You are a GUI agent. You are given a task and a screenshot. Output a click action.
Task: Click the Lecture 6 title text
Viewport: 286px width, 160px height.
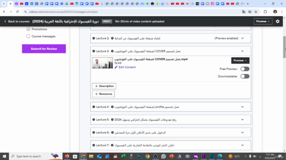[140, 132]
